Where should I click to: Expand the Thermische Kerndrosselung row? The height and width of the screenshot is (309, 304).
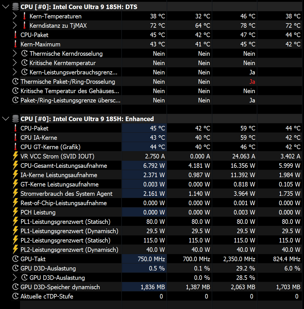[x=15, y=53]
